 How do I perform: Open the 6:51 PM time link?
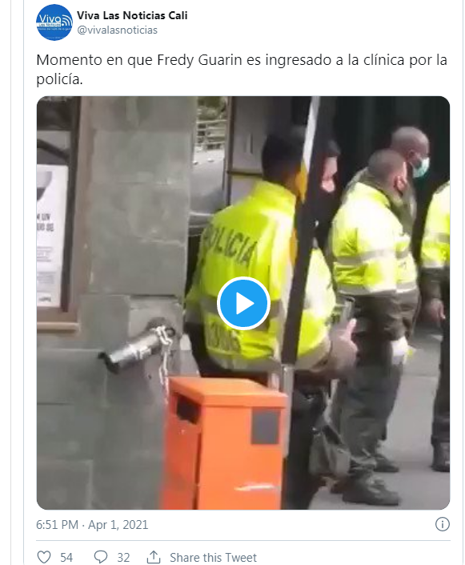(x=57, y=525)
